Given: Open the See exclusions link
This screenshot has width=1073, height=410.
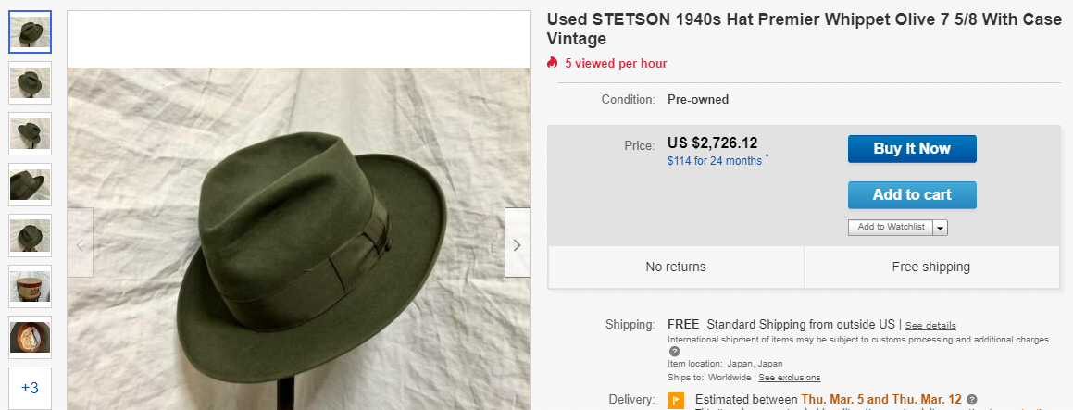Looking at the screenshot, I should 789,378.
